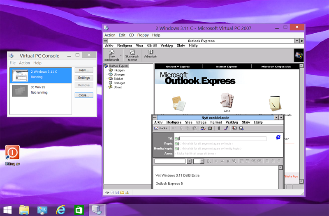Viewport: 329px width, 216px height.
Task: Click the Internet Explorer taskbar icon
Action: [61, 209]
